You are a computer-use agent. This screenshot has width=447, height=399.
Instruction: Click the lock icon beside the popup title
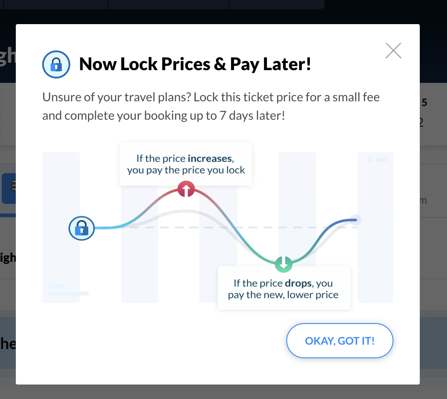[56, 65]
